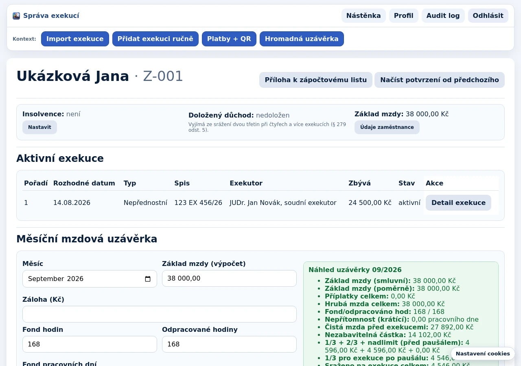
Task: Open Detail exekuce for the first execution
Action: click(x=458, y=203)
